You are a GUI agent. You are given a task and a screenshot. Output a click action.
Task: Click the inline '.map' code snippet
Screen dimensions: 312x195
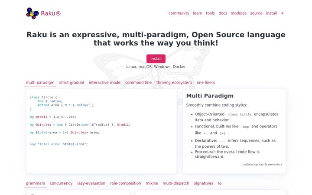click(x=245, y=127)
